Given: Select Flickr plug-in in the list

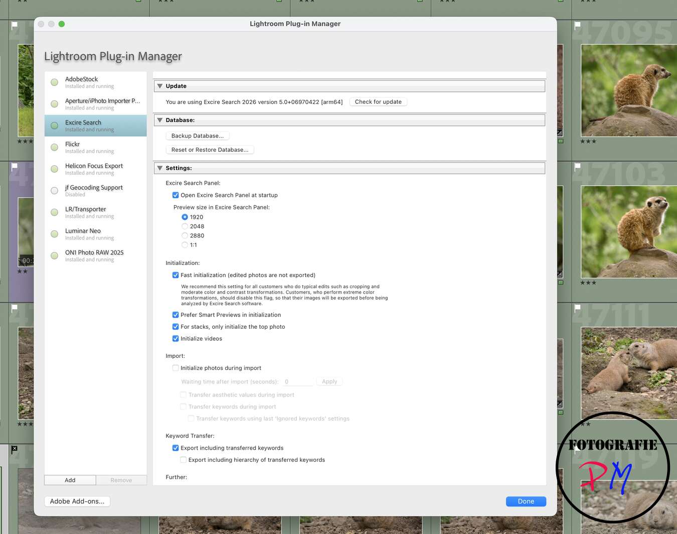Looking at the screenshot, I should (x=95, y=147).
